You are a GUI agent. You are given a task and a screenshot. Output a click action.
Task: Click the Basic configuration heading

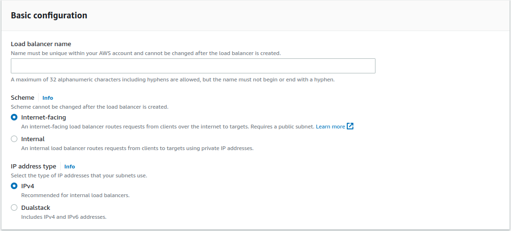pyautogui.click(x=49, y=16)
